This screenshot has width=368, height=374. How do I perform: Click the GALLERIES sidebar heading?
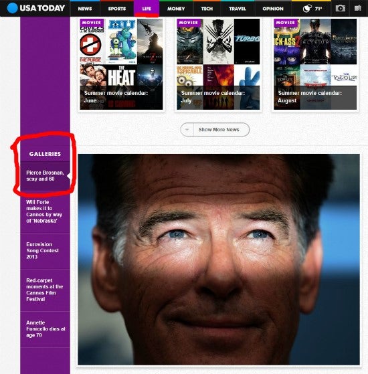click(45, 154)
